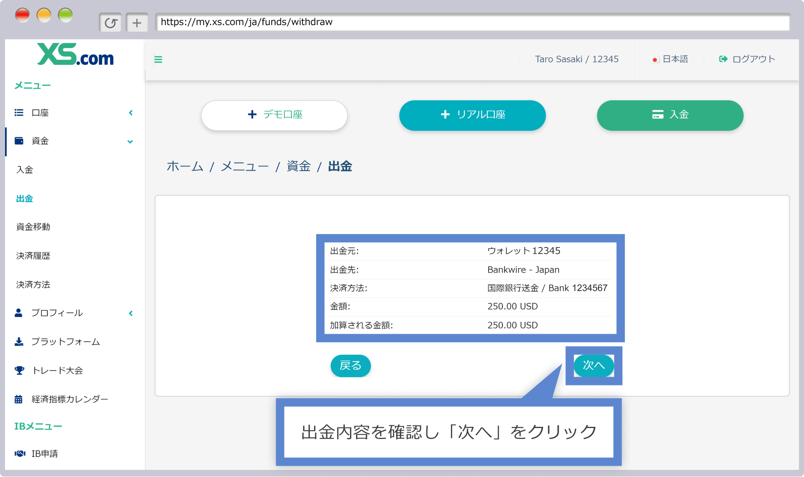Click the plus icon on リアル口座 button
Image resolution: width=804 pixels, height=477 pixels.
pos(445,114)
